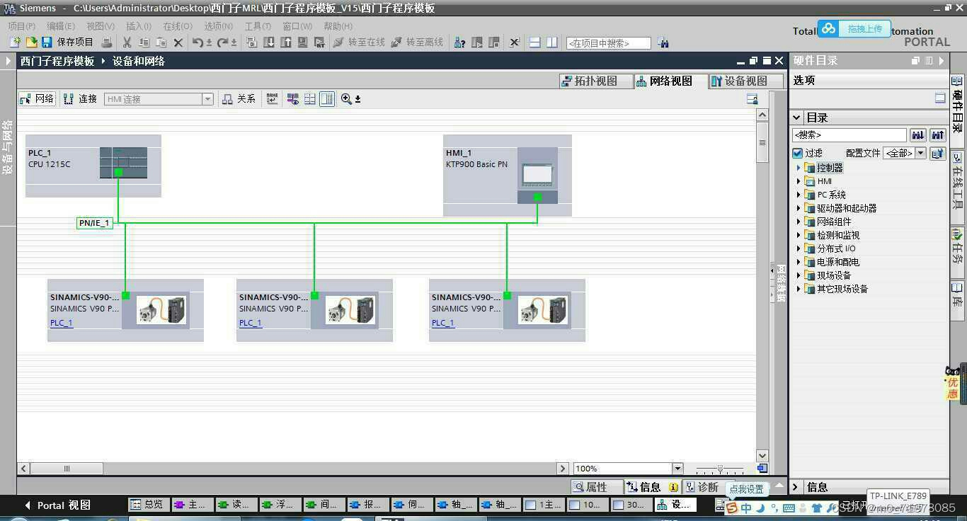Expand HMI in hardware catalog
Viewport: 967px width, 521px height.
point(799,181)
